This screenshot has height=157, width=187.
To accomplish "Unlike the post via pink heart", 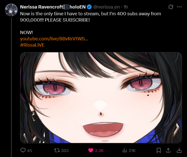I will coord(91,150).
